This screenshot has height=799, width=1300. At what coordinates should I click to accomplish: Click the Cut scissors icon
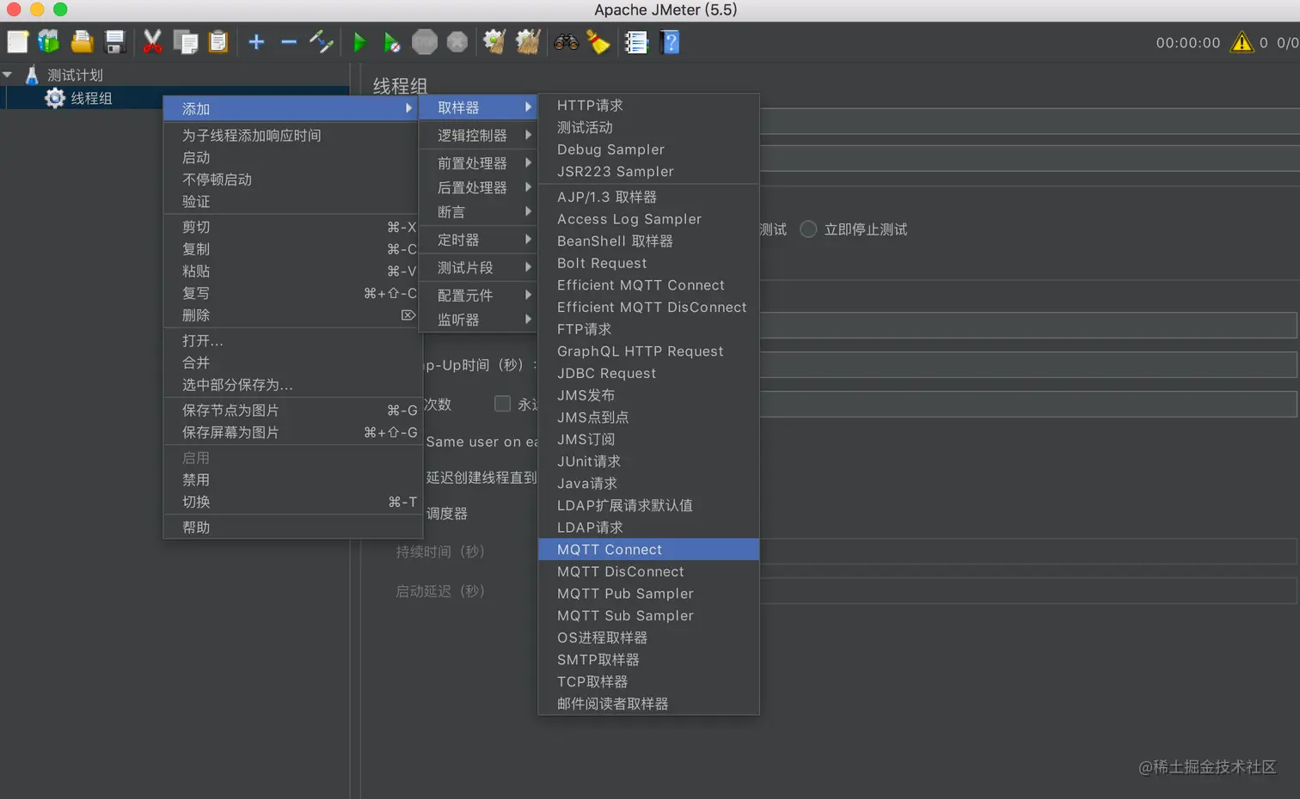(152, 42)
